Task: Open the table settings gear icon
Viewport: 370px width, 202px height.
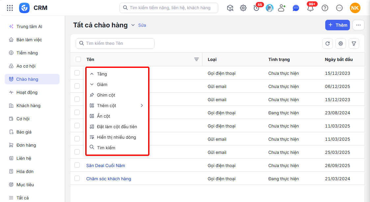Action: coord(341,43)
